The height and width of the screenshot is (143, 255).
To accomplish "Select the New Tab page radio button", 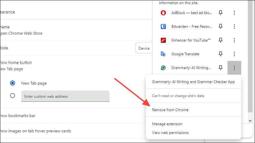I will (13, 83).
